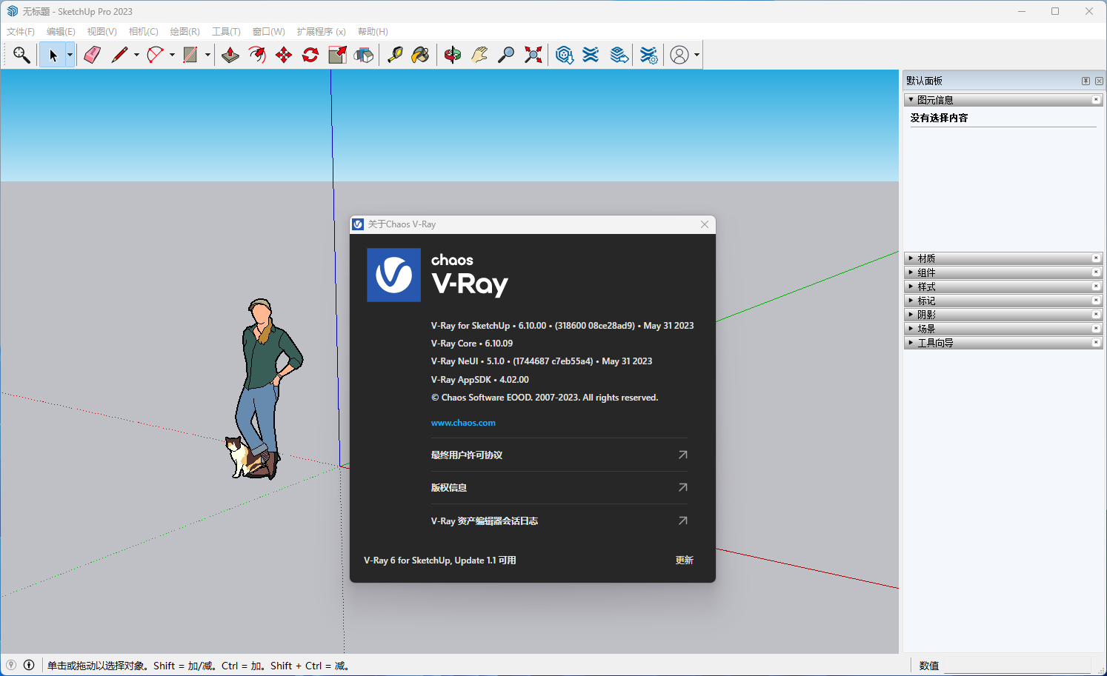The image size is (1107, 676).
Task: Open the 扩展程序 menu
Action: (x=322, y=32)
